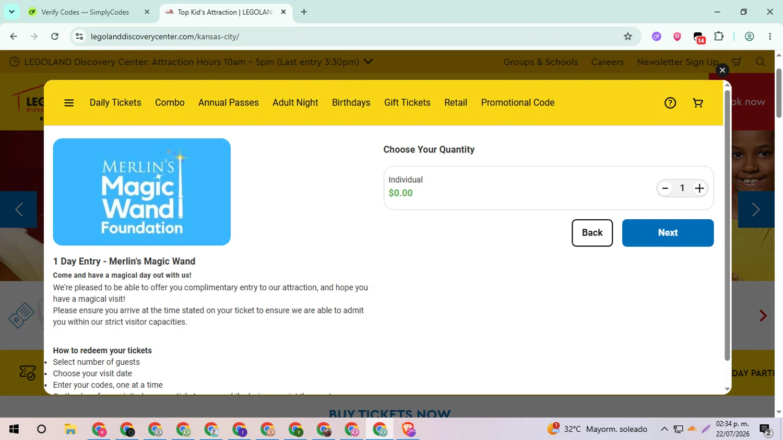Click the calendar check icon on yellow bar

tap(28, 373)
